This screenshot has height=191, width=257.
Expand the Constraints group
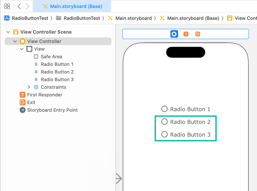pyautogui.click(x=29, y=87)
